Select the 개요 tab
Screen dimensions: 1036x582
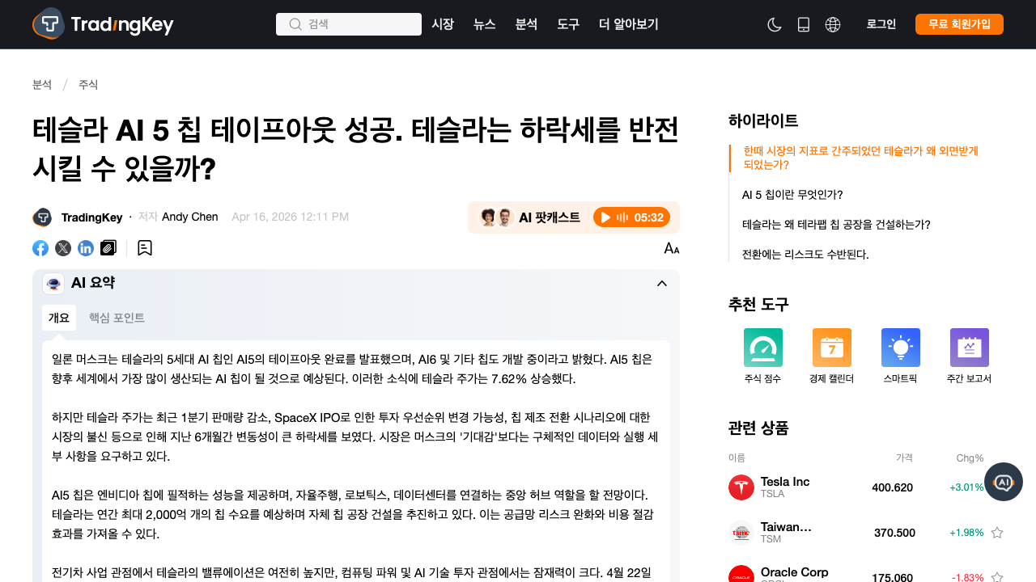(59, 318)
